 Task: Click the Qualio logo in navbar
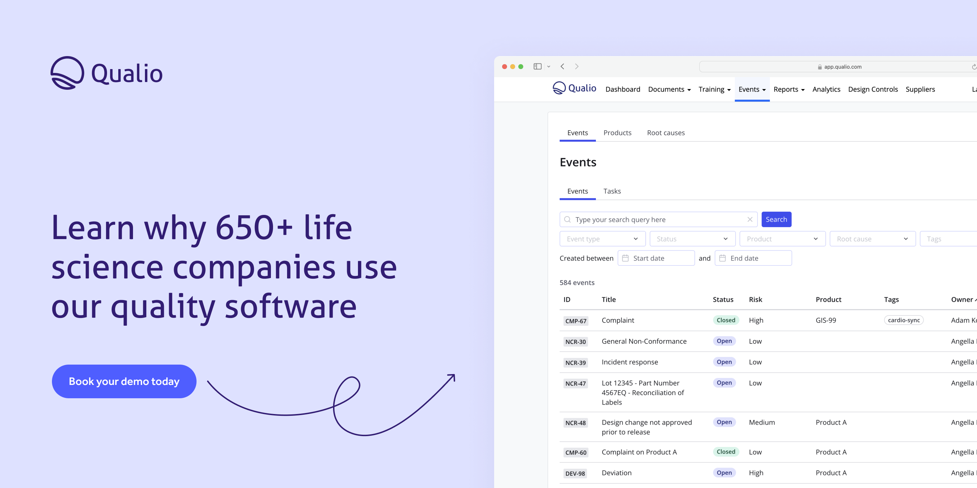(x=574, y=88)
